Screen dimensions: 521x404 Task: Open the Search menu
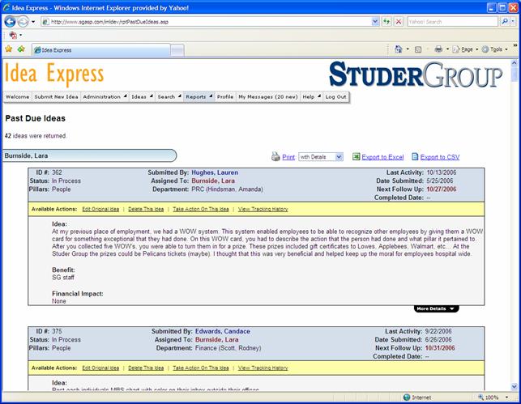(169, 96)
